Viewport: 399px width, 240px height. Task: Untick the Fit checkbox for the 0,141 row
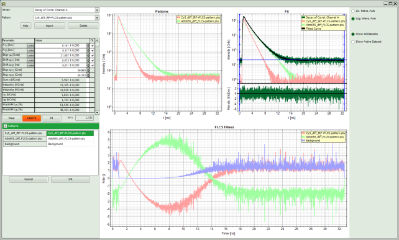(x=93, y=46)
